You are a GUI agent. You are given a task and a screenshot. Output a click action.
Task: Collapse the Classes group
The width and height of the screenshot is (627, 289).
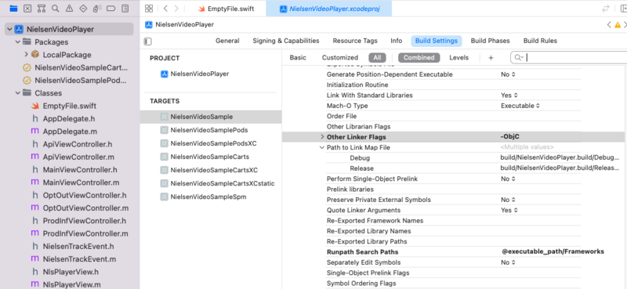(17, 93)
